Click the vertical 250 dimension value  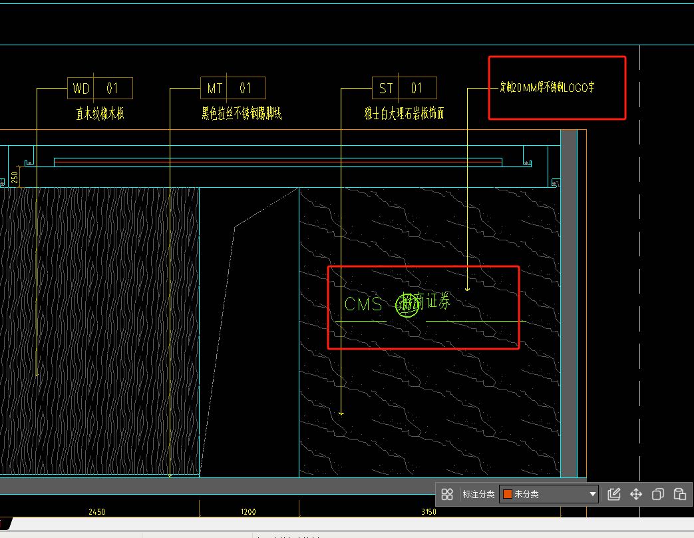[15, 178]
